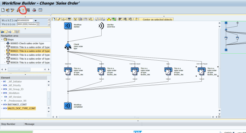This screenshot has width=246, height=133.
Task: Select the Check sales order type condition node
Action: point(68,47)
